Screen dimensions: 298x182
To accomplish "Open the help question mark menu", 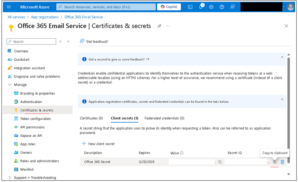I will pos(222,7).
